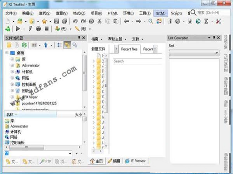Collapse the 桌面 tree root node

tap(7, 53)
